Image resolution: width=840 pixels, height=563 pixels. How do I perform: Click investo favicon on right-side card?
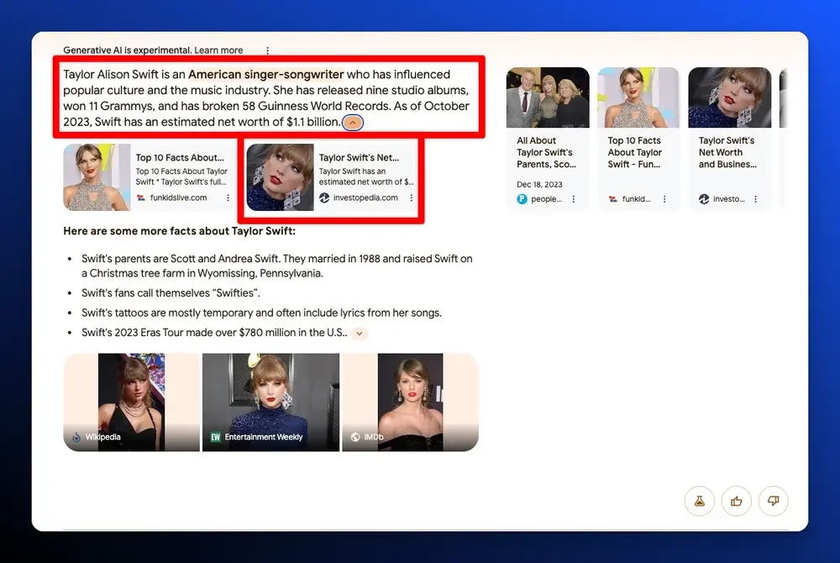click(x=704, y=199)
